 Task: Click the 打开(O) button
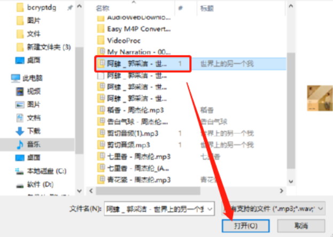246,226
